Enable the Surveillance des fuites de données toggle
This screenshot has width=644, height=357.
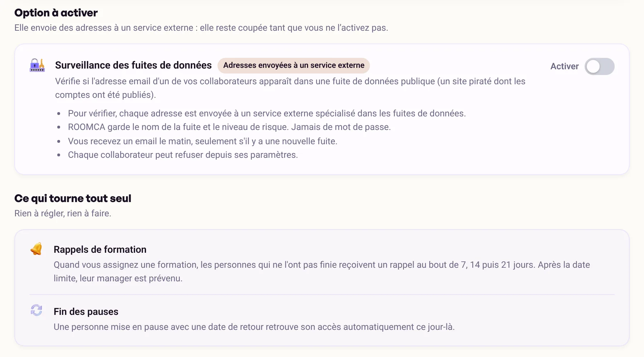click(600, 66)
